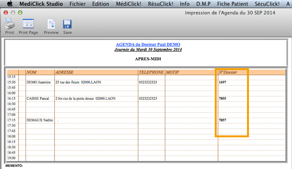Select patient DEMO Jeannine in the agenda

pyautogui.click(x=39, y=82)
